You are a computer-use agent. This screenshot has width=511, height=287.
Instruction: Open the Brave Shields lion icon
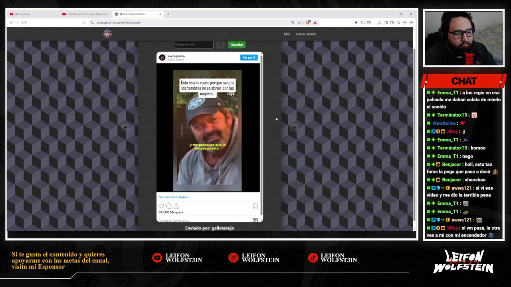[x=308, y=23]
